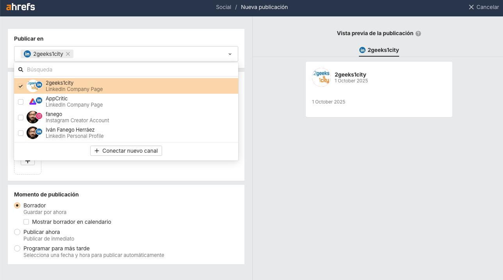Enable Mostrar borrador en calendario

26,222
